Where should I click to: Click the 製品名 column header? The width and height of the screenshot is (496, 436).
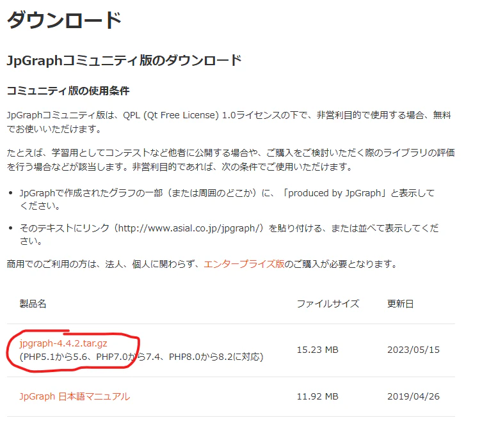tap(33, 304)
